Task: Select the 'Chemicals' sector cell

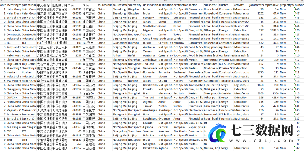Action: (x=196, y=106)
